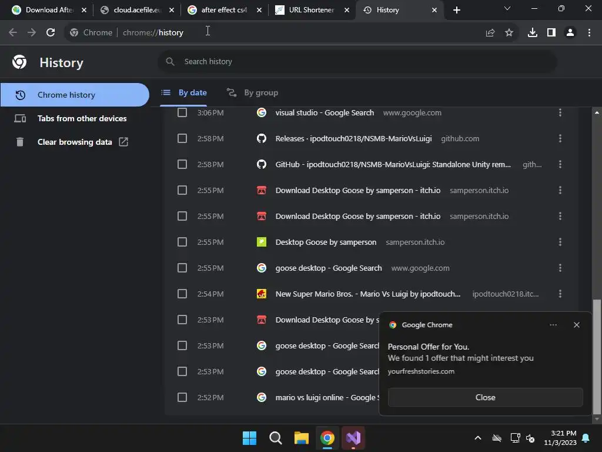Dismiss notification popup with X icon
Screen dimensions: 602x452
pos(576,325)
